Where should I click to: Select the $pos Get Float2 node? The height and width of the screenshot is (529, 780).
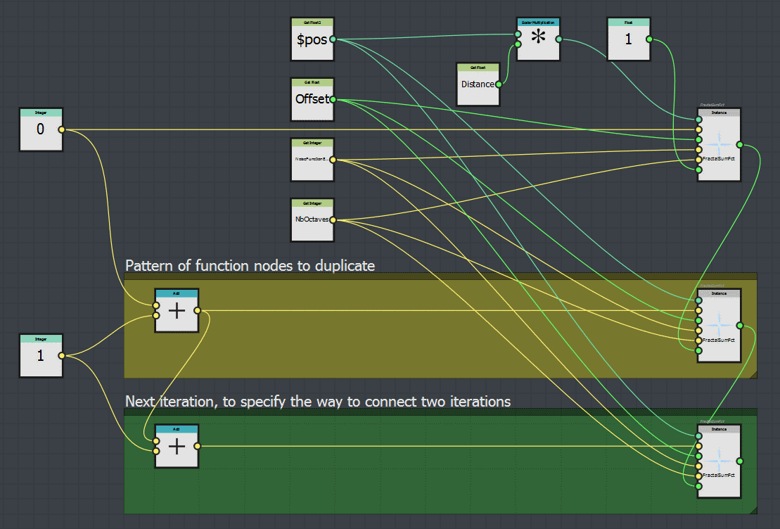[312, 40]
